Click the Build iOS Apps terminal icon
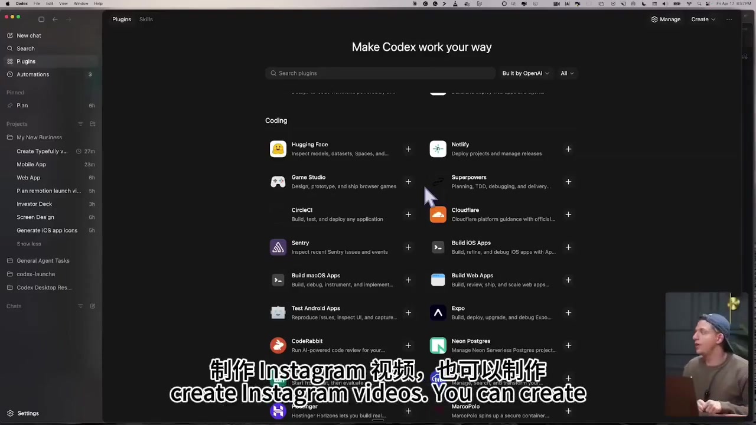756x425 pixels. (438, 247)
